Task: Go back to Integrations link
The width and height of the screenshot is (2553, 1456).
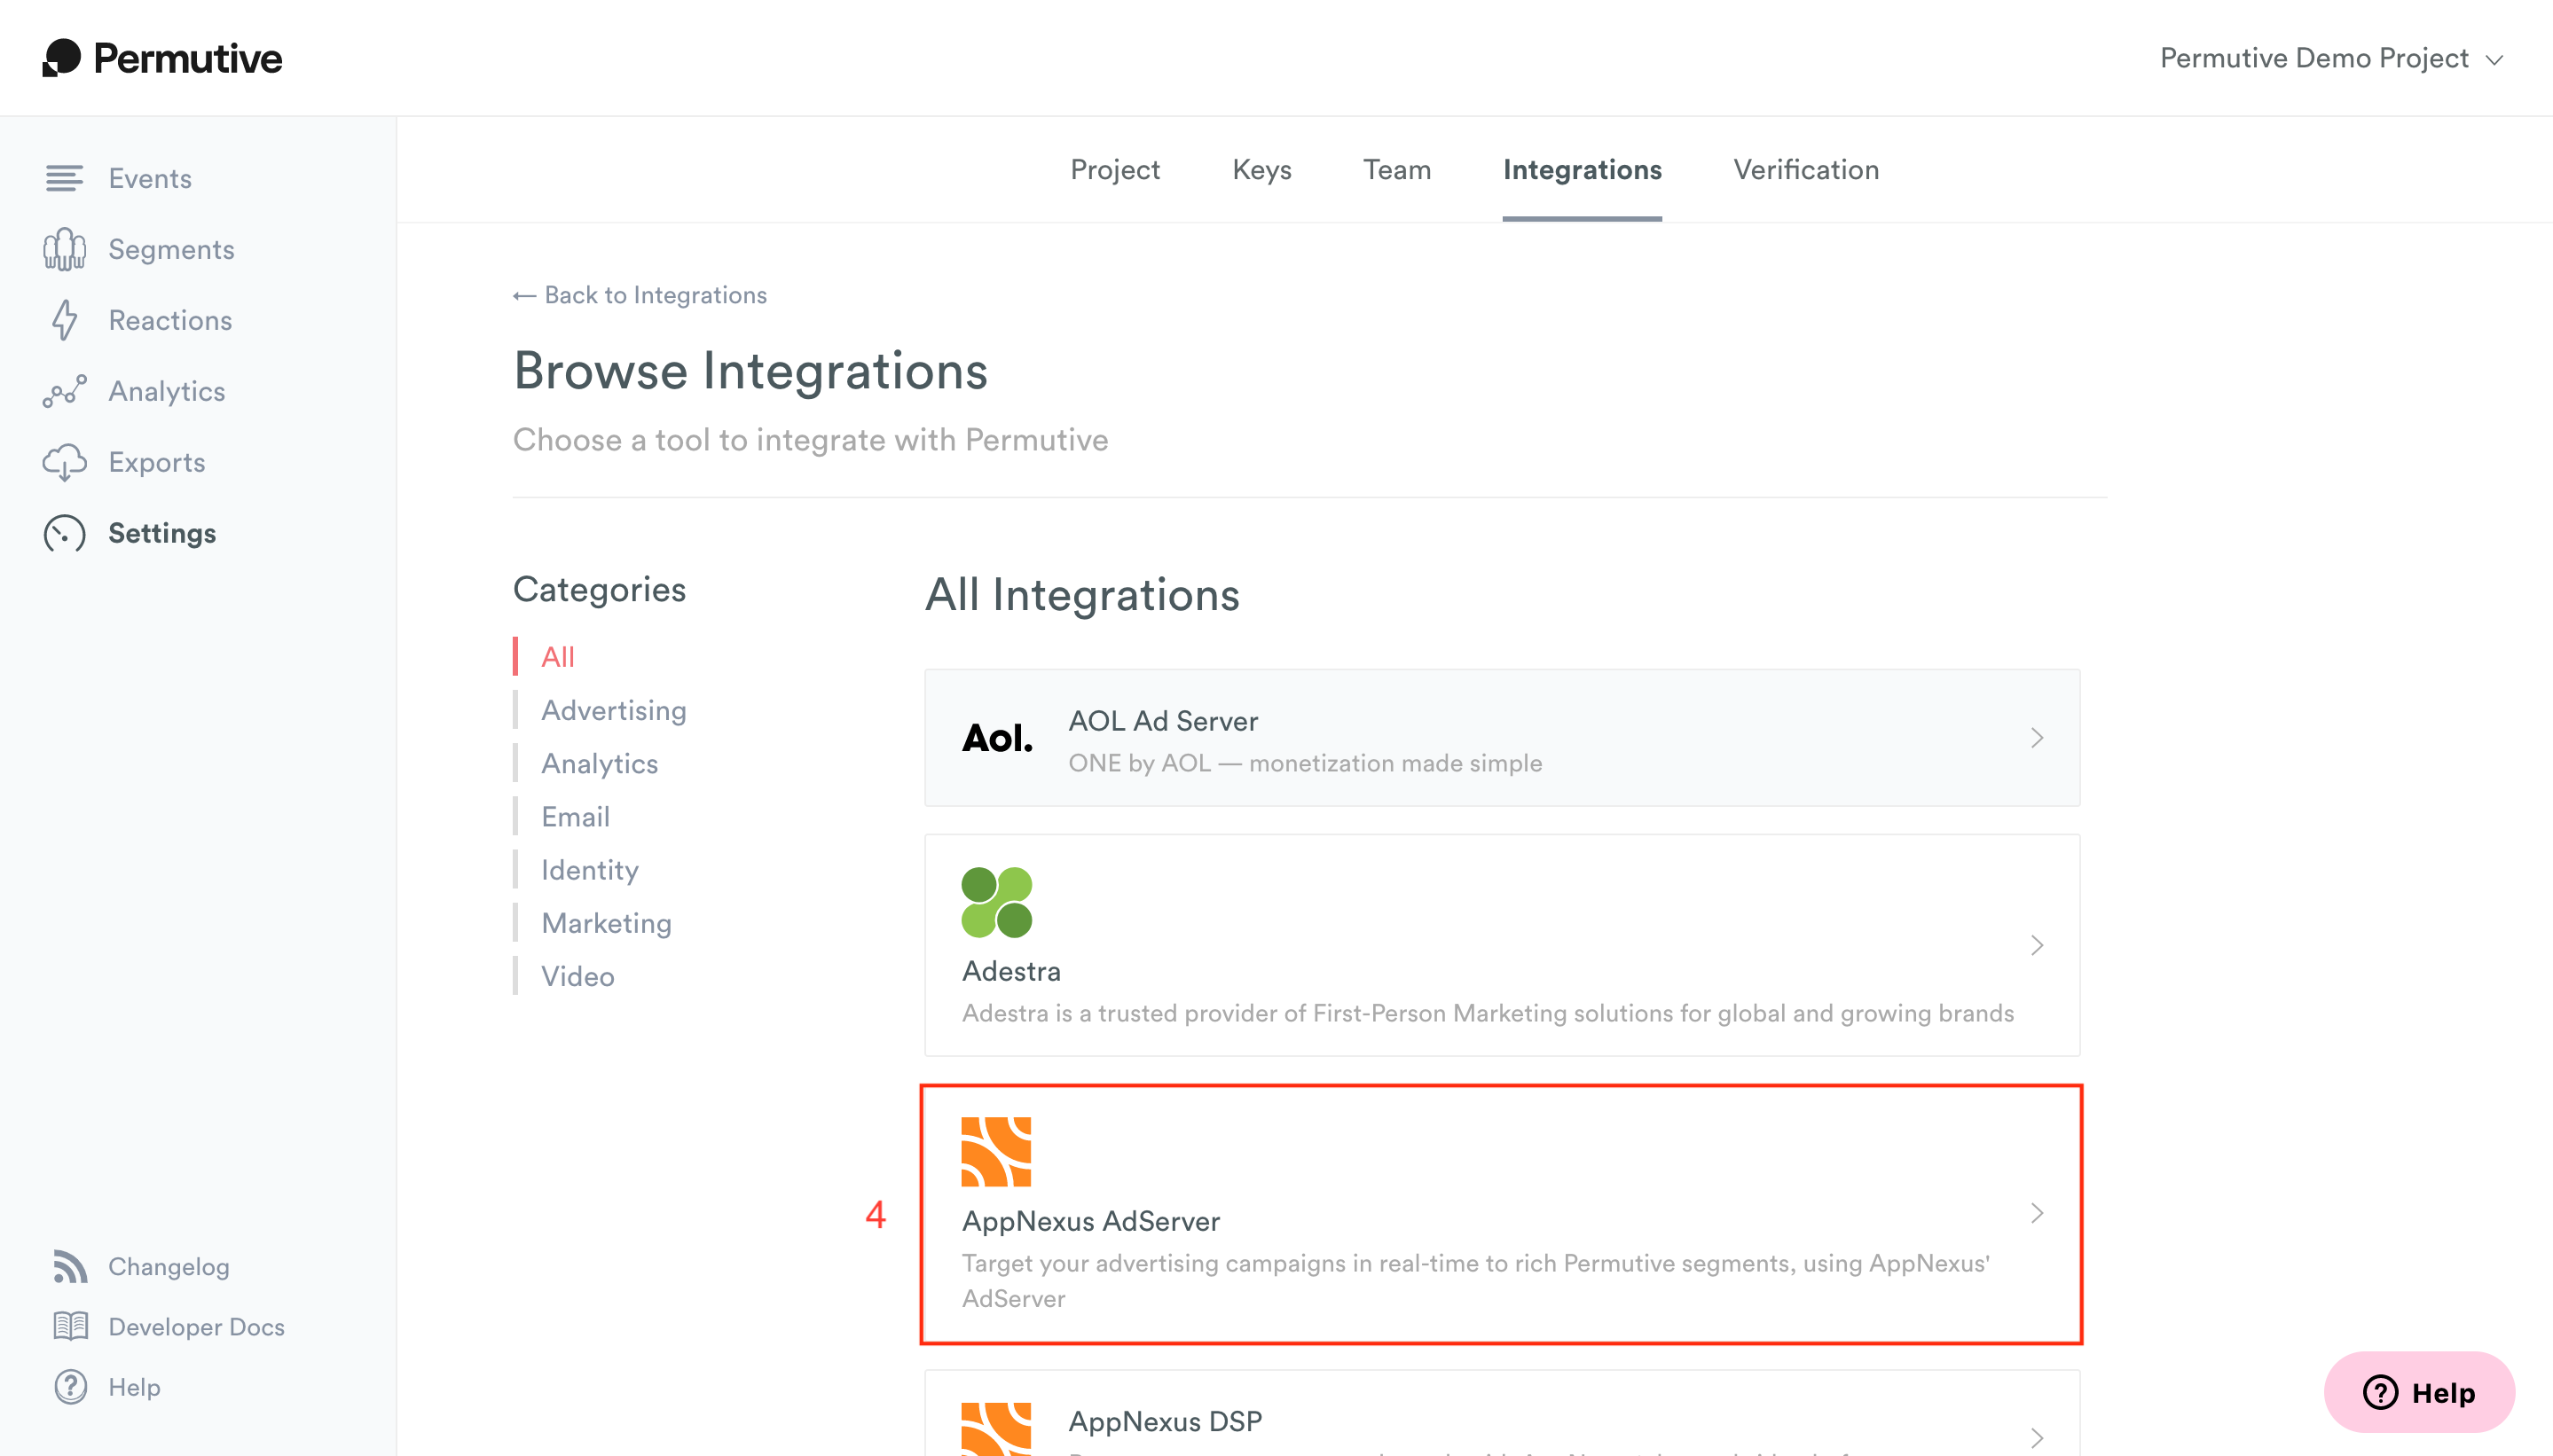Action: (x=640, y=295)
